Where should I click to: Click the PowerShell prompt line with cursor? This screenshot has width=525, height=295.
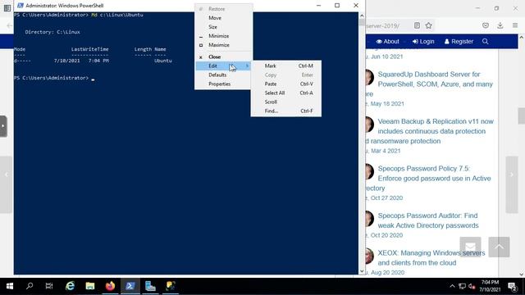coord(54,78)
